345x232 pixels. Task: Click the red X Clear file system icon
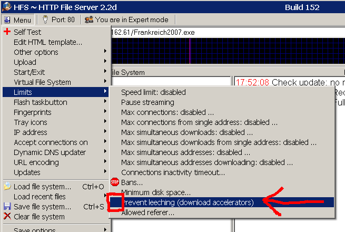[x=7, y=216]
